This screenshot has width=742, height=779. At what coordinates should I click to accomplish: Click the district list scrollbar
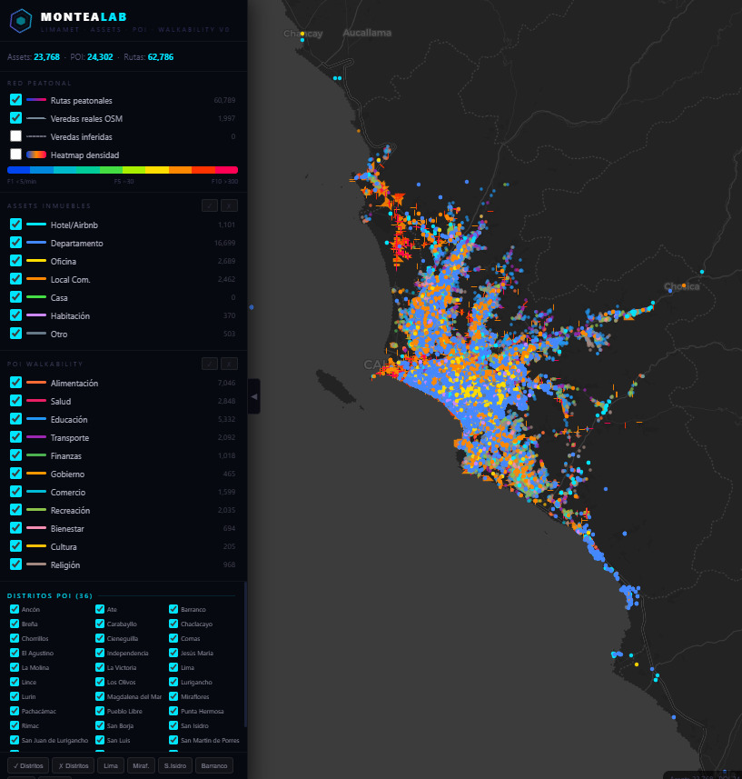pyautogui.click(x=245, y=654)
